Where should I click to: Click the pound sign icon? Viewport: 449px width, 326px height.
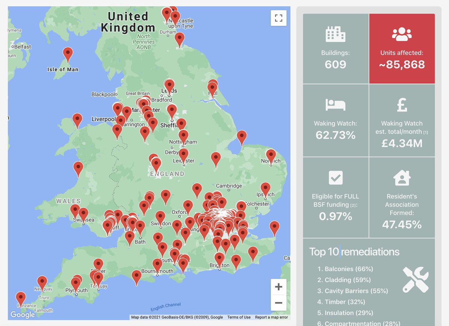click(x=402, y=105)
